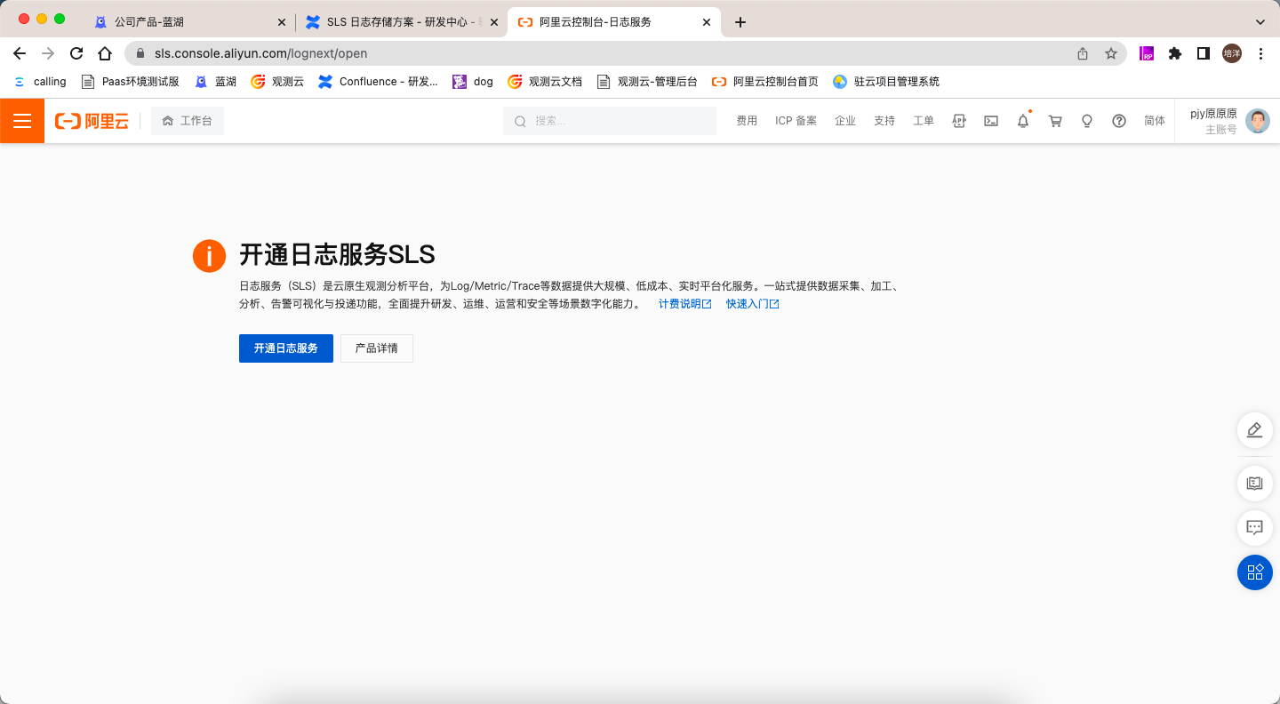Open the API explorer icon in header
This screenshot has width=1280, height=704.
click(959, 121)
